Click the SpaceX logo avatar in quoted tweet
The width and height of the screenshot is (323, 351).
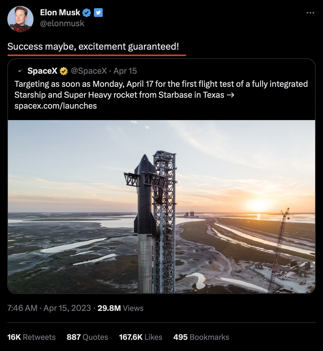[x=19, y=71]
